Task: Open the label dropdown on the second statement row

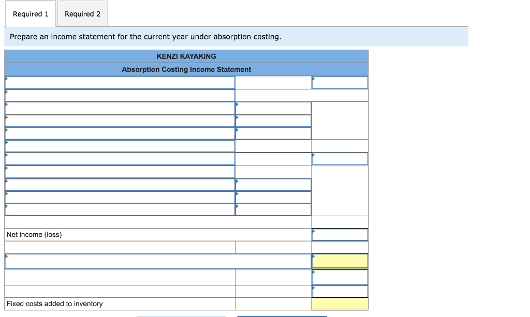Action: point(119,95)
